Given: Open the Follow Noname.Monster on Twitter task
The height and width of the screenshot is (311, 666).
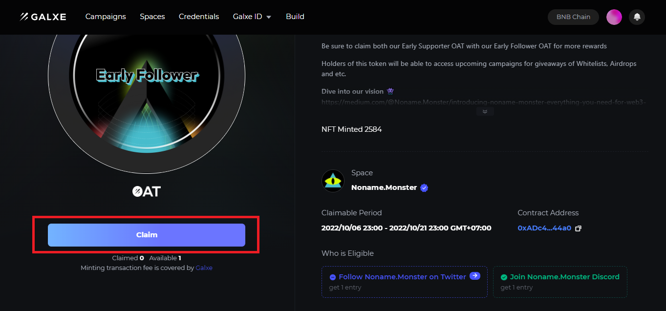Looking at the screenshot, I should click(x=405, y=282).
